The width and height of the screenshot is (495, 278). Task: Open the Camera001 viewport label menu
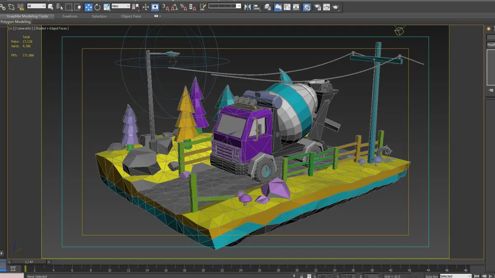(24, 28)
